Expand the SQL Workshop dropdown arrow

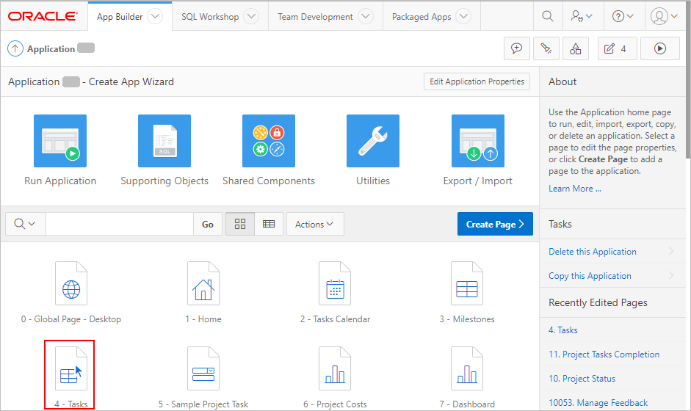251,16
